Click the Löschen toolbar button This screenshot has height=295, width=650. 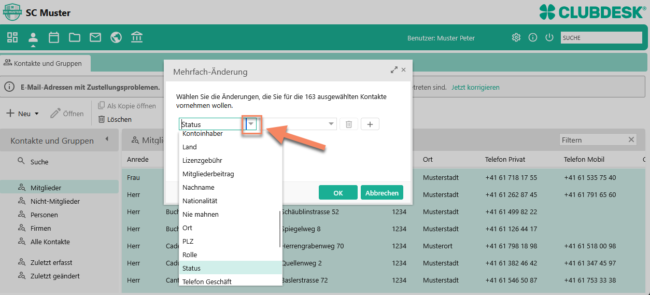coord(115,119)
